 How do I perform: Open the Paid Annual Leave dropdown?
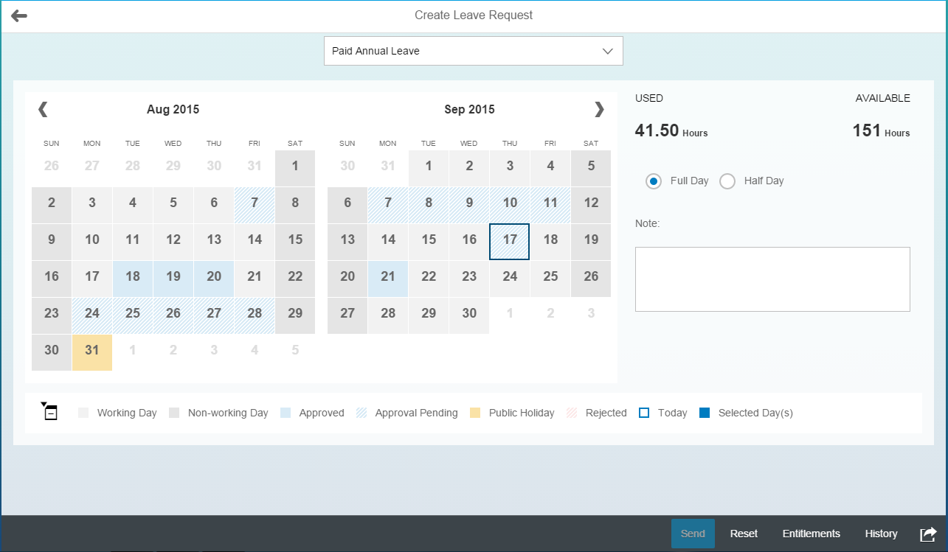click(473, 51)
